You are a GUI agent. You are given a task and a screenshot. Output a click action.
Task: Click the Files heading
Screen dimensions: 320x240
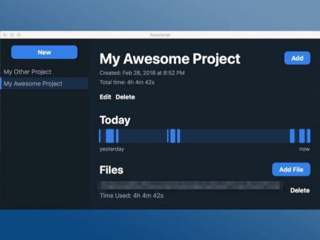[x=111, y=170]
